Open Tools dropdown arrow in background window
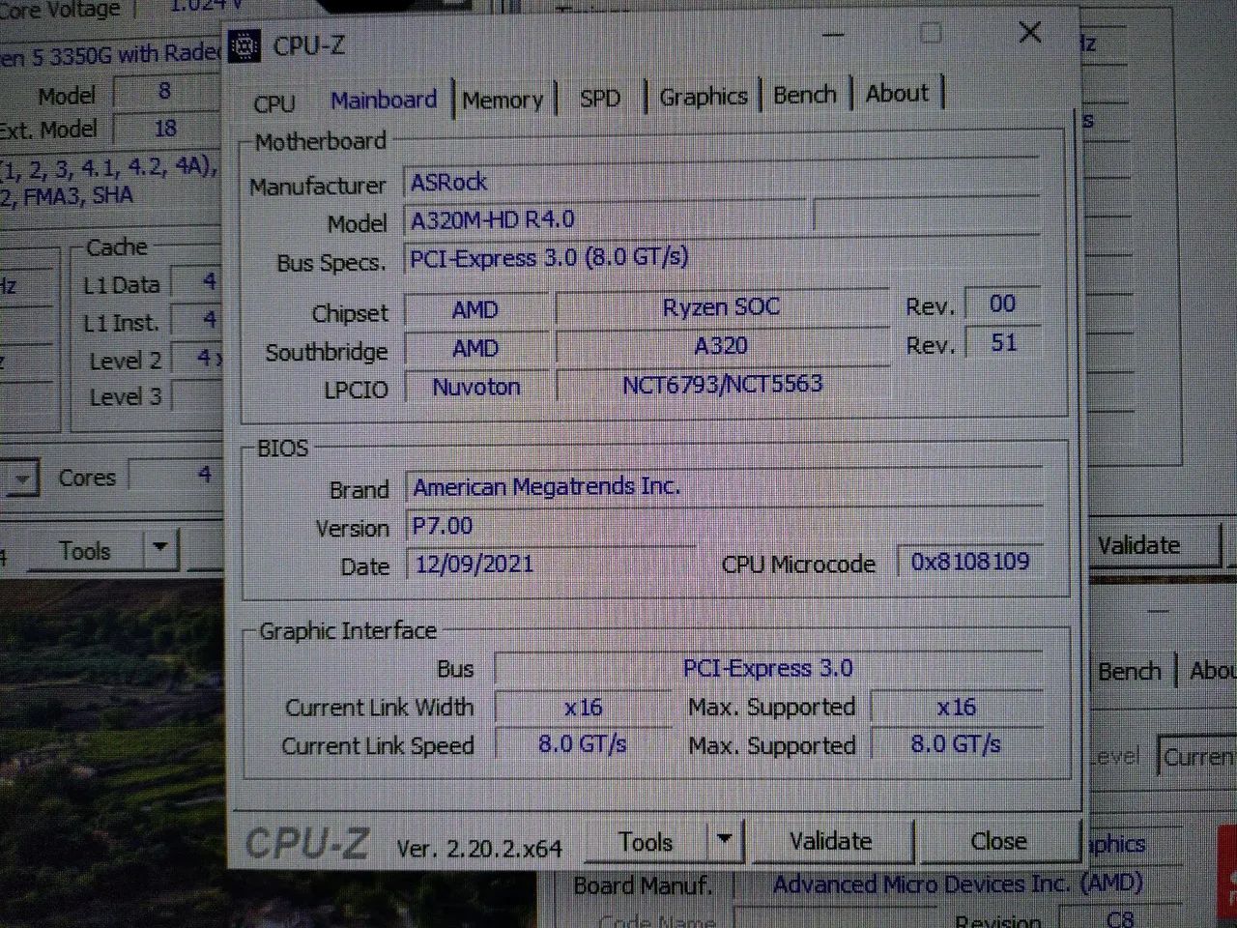1237x928 pixels. pos(160,550)
